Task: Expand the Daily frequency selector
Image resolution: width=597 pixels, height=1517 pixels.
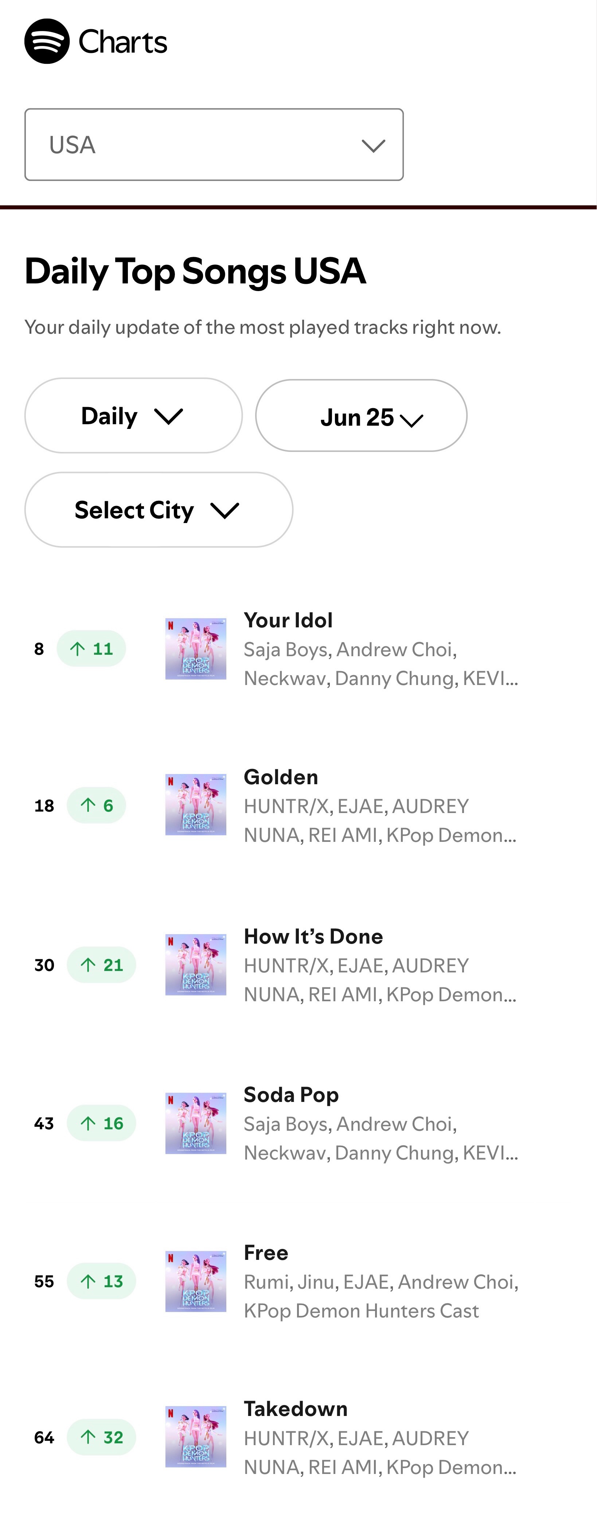Action: [x=133, y=416]
